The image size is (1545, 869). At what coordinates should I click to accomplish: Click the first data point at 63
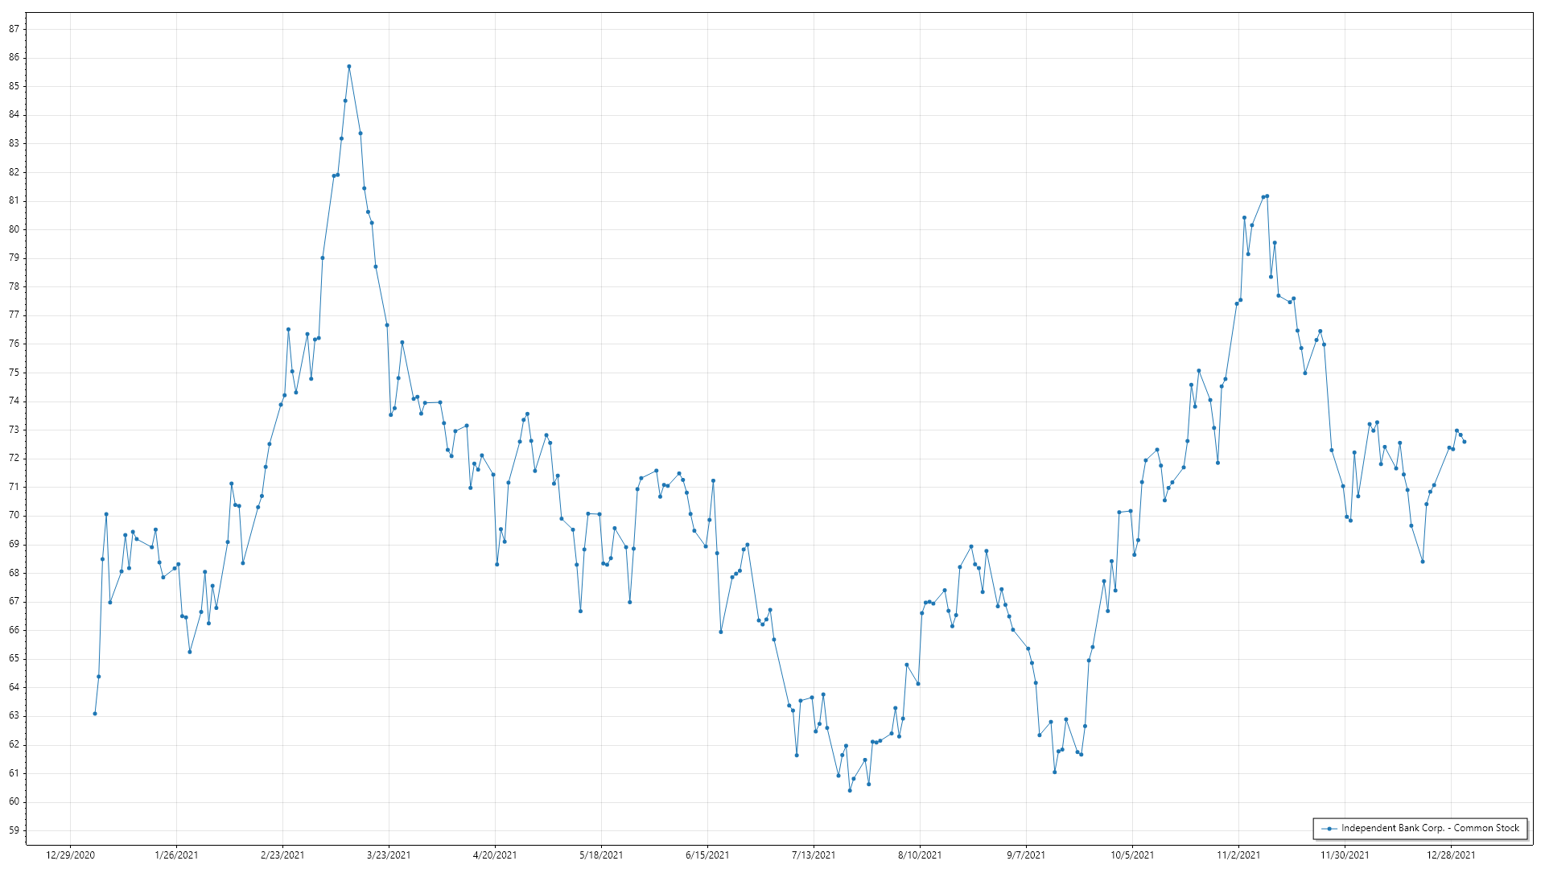point(95,714)
